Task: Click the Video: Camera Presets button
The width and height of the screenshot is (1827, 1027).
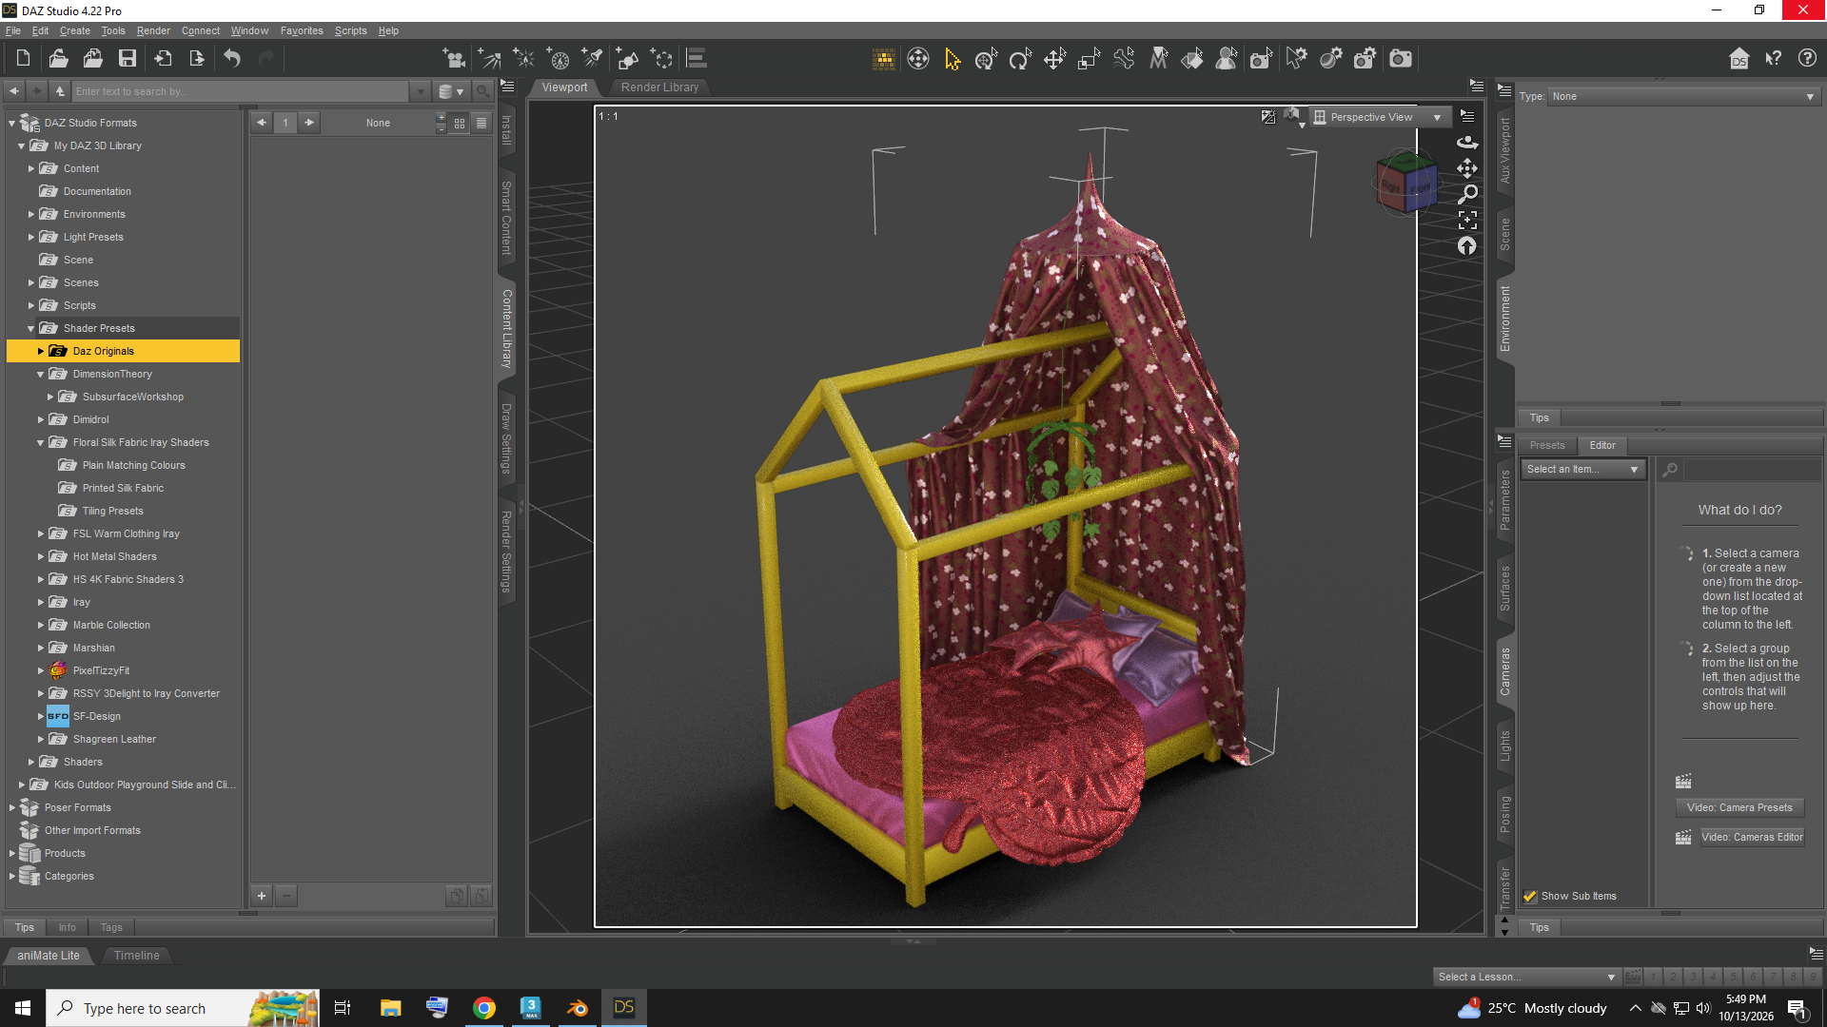Action: tap(1739, 808)
